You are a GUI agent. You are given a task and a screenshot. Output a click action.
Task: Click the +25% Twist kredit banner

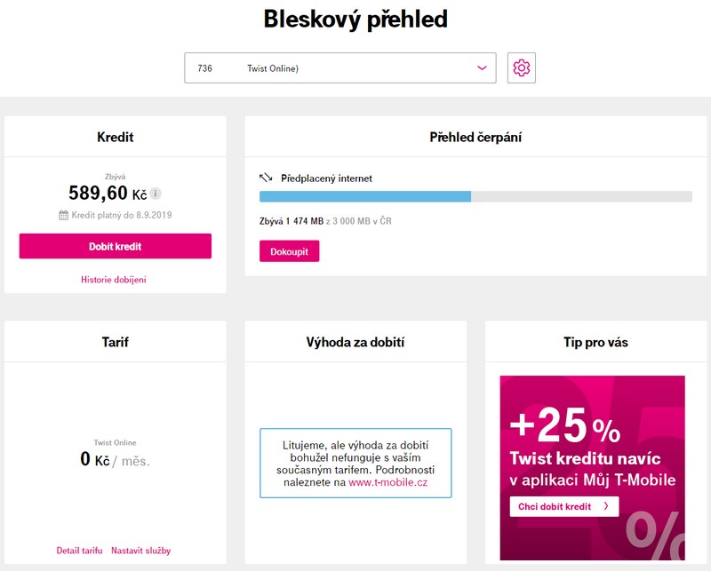[x=592, y=468]
